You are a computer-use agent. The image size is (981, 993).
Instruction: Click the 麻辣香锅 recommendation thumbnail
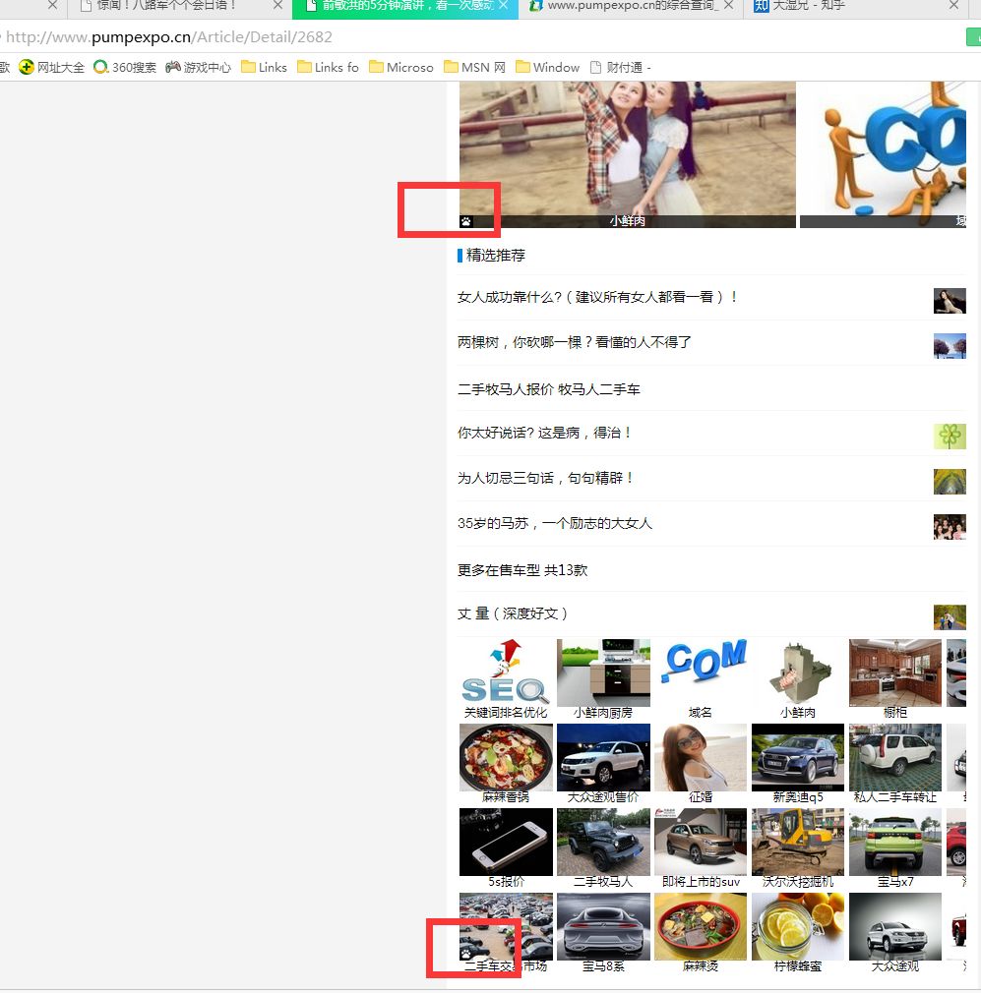click(505, 757)
